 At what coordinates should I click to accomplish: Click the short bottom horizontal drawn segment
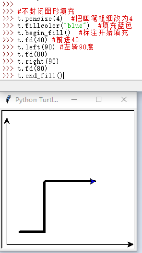(32, 232)
